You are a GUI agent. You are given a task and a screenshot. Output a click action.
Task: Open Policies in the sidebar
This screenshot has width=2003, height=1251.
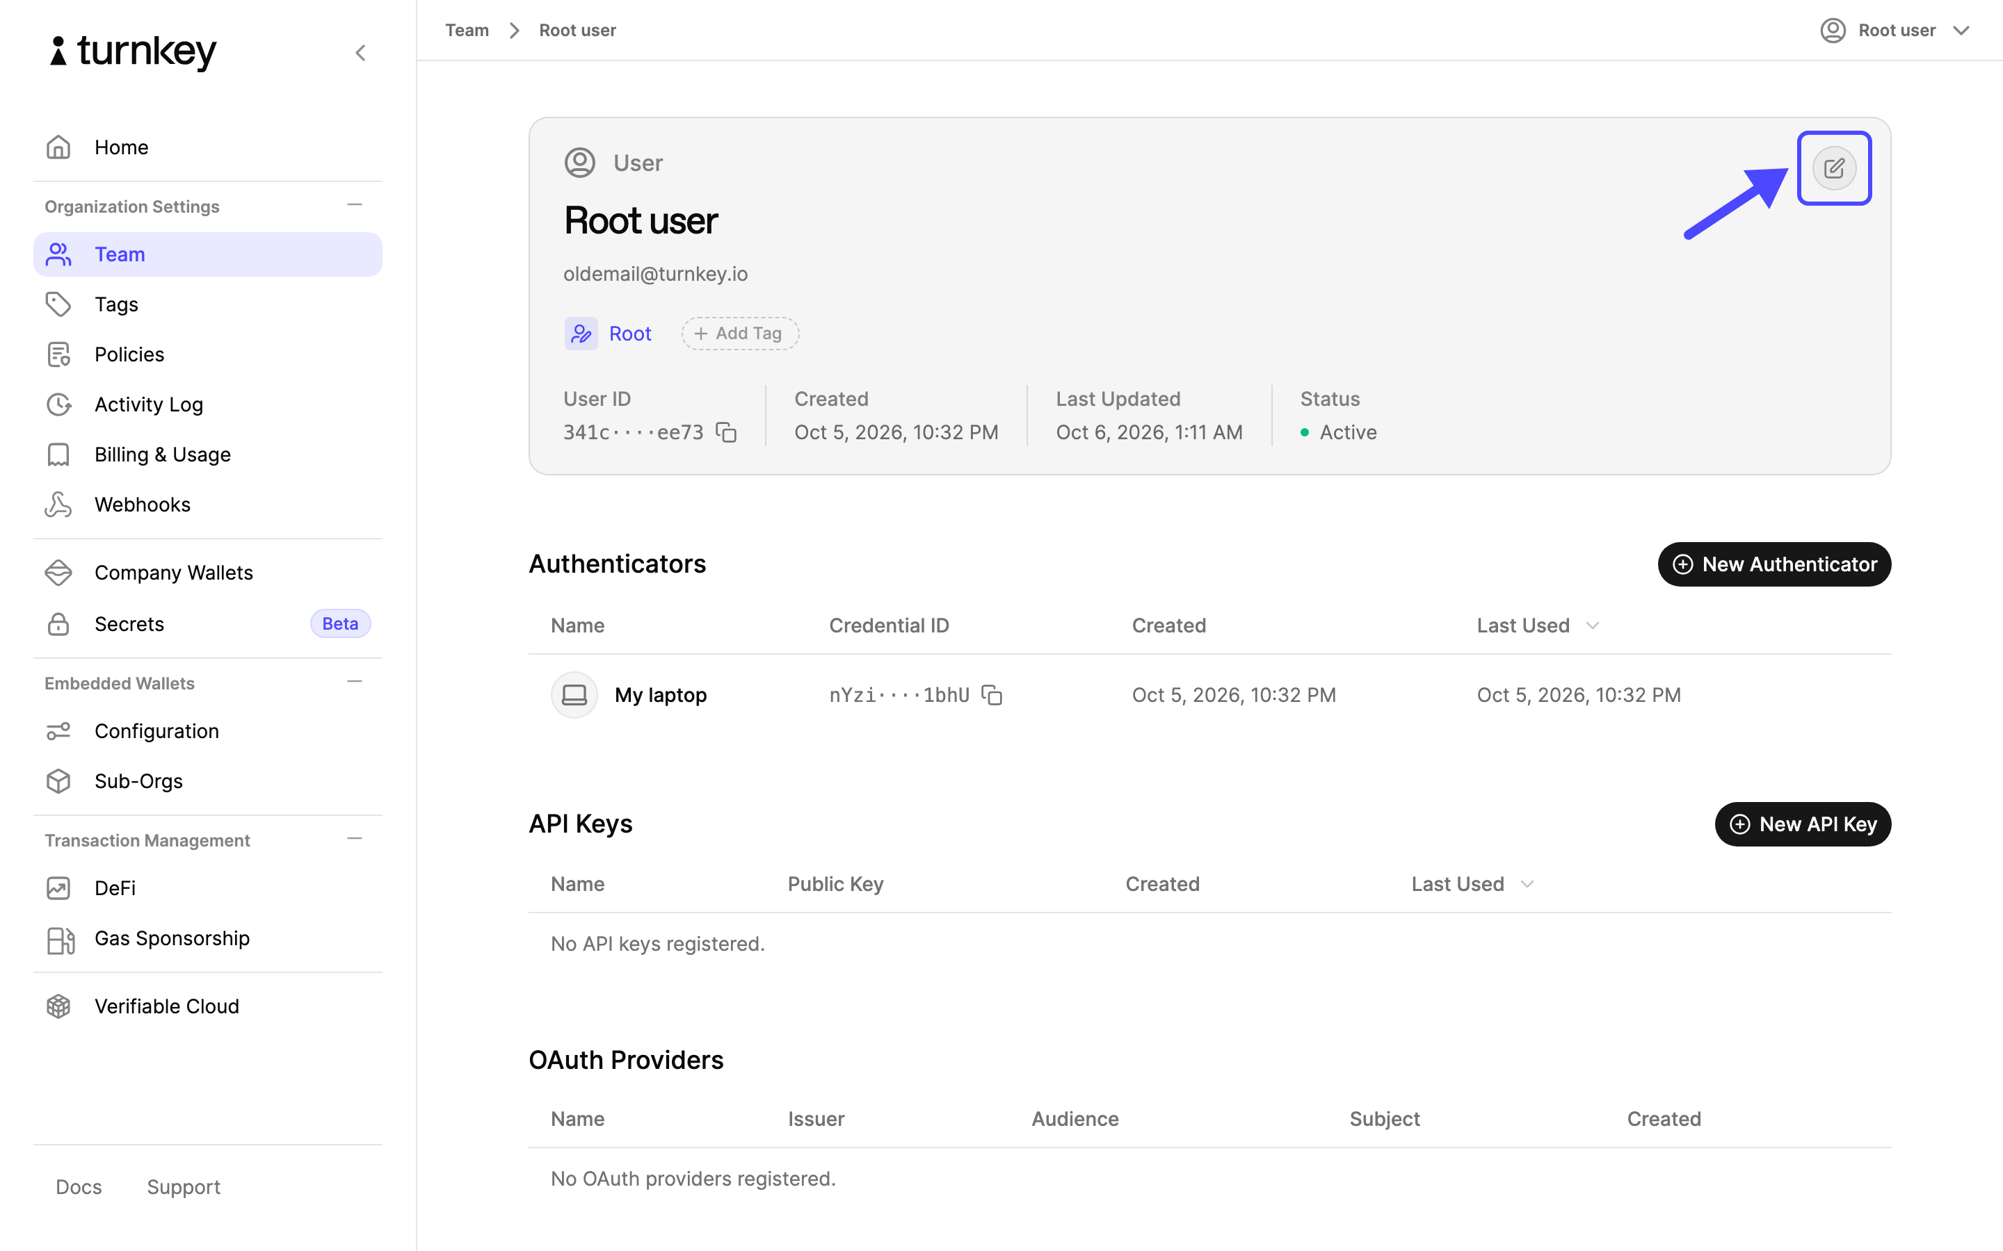point(207,354)
